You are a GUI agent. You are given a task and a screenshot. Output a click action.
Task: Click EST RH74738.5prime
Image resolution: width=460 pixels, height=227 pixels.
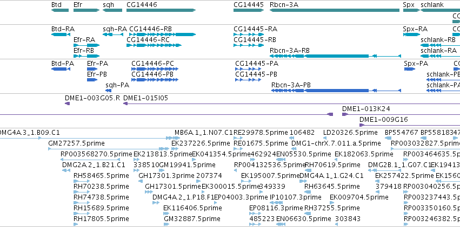82,203
